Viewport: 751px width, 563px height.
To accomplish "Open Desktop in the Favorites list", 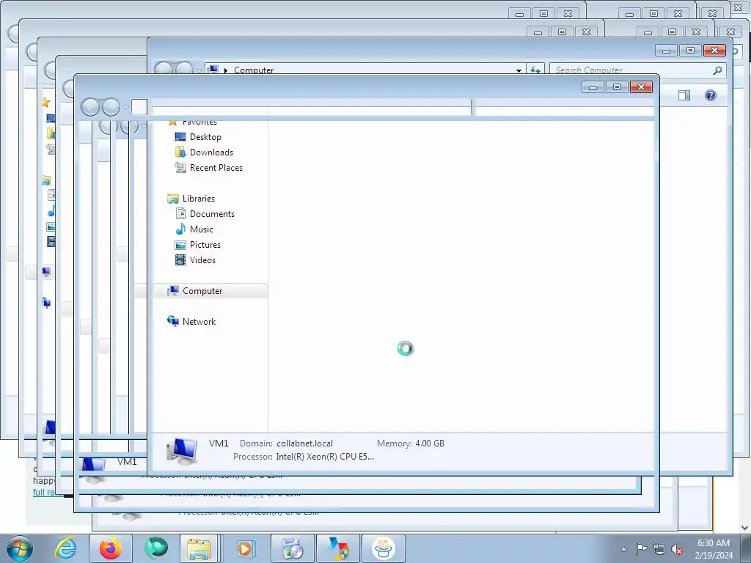I will pos(205,137).
